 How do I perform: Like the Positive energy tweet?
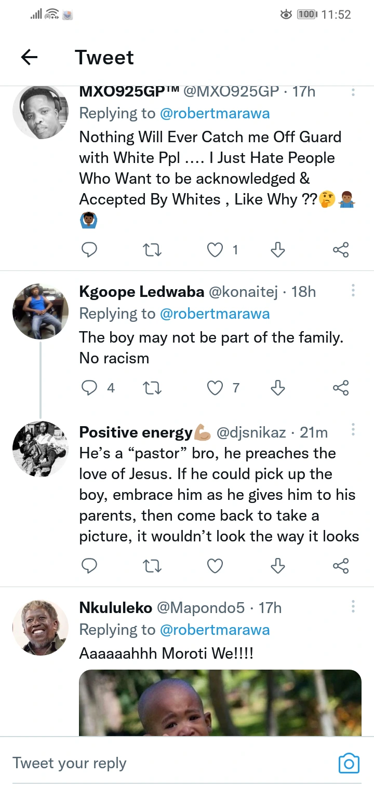(x=215, y=566)
